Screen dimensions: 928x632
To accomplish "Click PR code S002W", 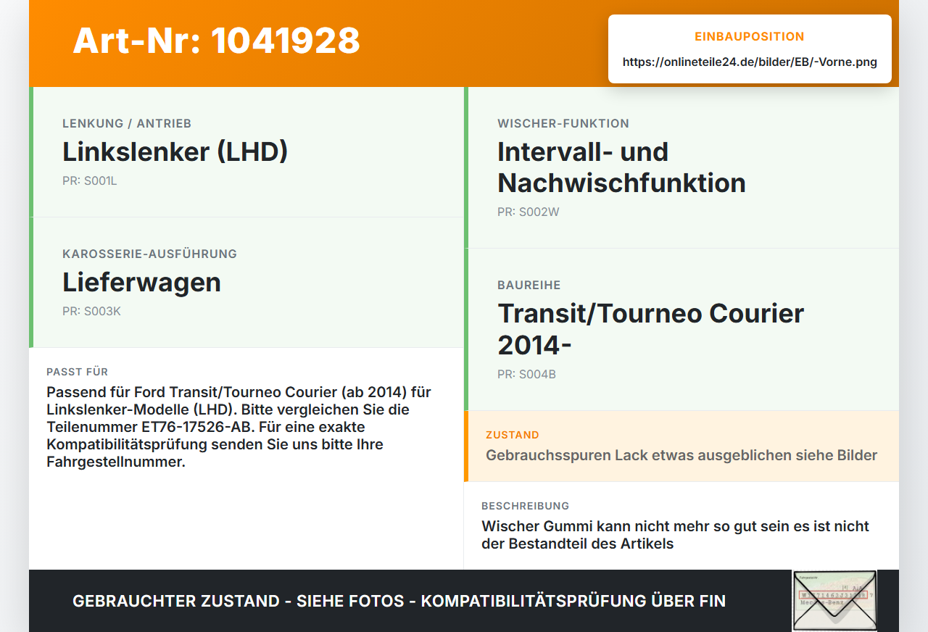I will pyautogui.click(x=529, y=212).
